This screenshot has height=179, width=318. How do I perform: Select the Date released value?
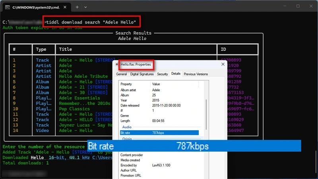(x=166, y=106)
